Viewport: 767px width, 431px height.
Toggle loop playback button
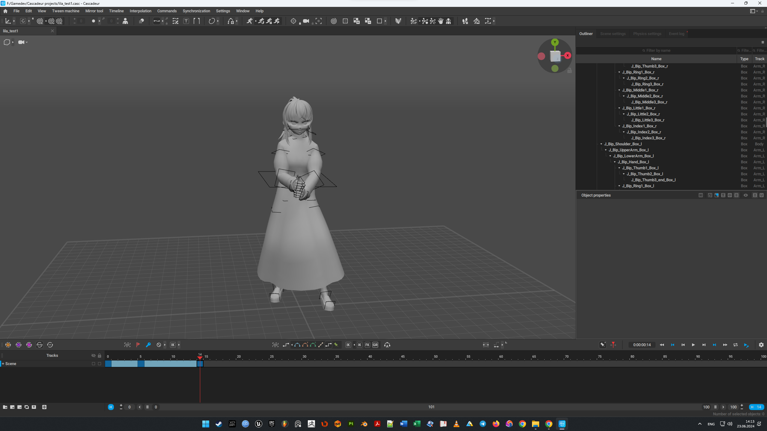pyautogui.click(x=736, y=345)
